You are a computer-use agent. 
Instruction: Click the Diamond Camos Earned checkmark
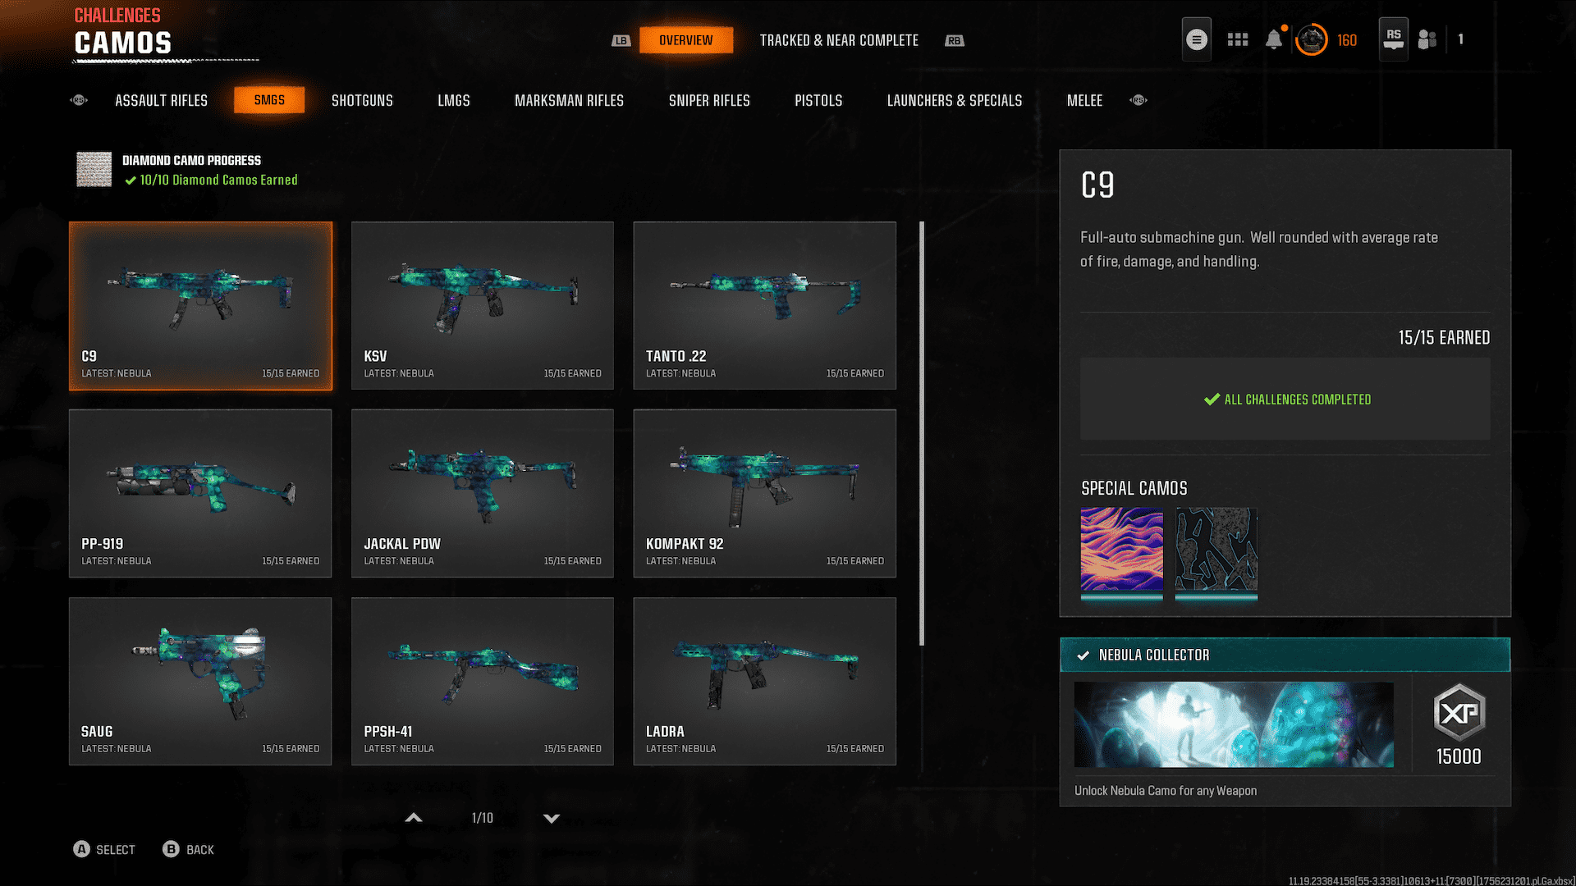coord(131,180)
